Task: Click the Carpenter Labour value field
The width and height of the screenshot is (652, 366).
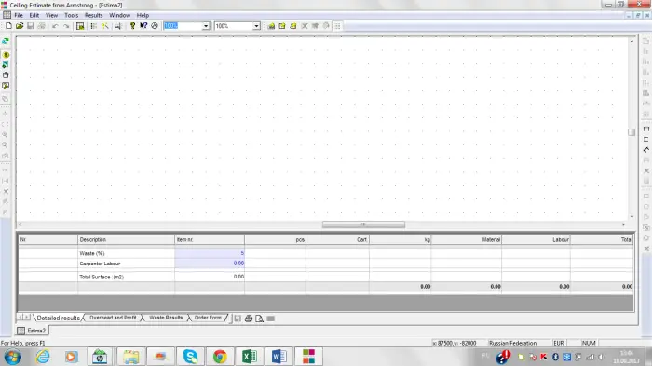Action: click(210, 264)
